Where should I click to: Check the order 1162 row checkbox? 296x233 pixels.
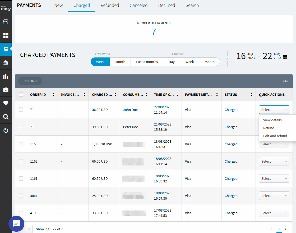pyautogui.click(x=21, y=161)
